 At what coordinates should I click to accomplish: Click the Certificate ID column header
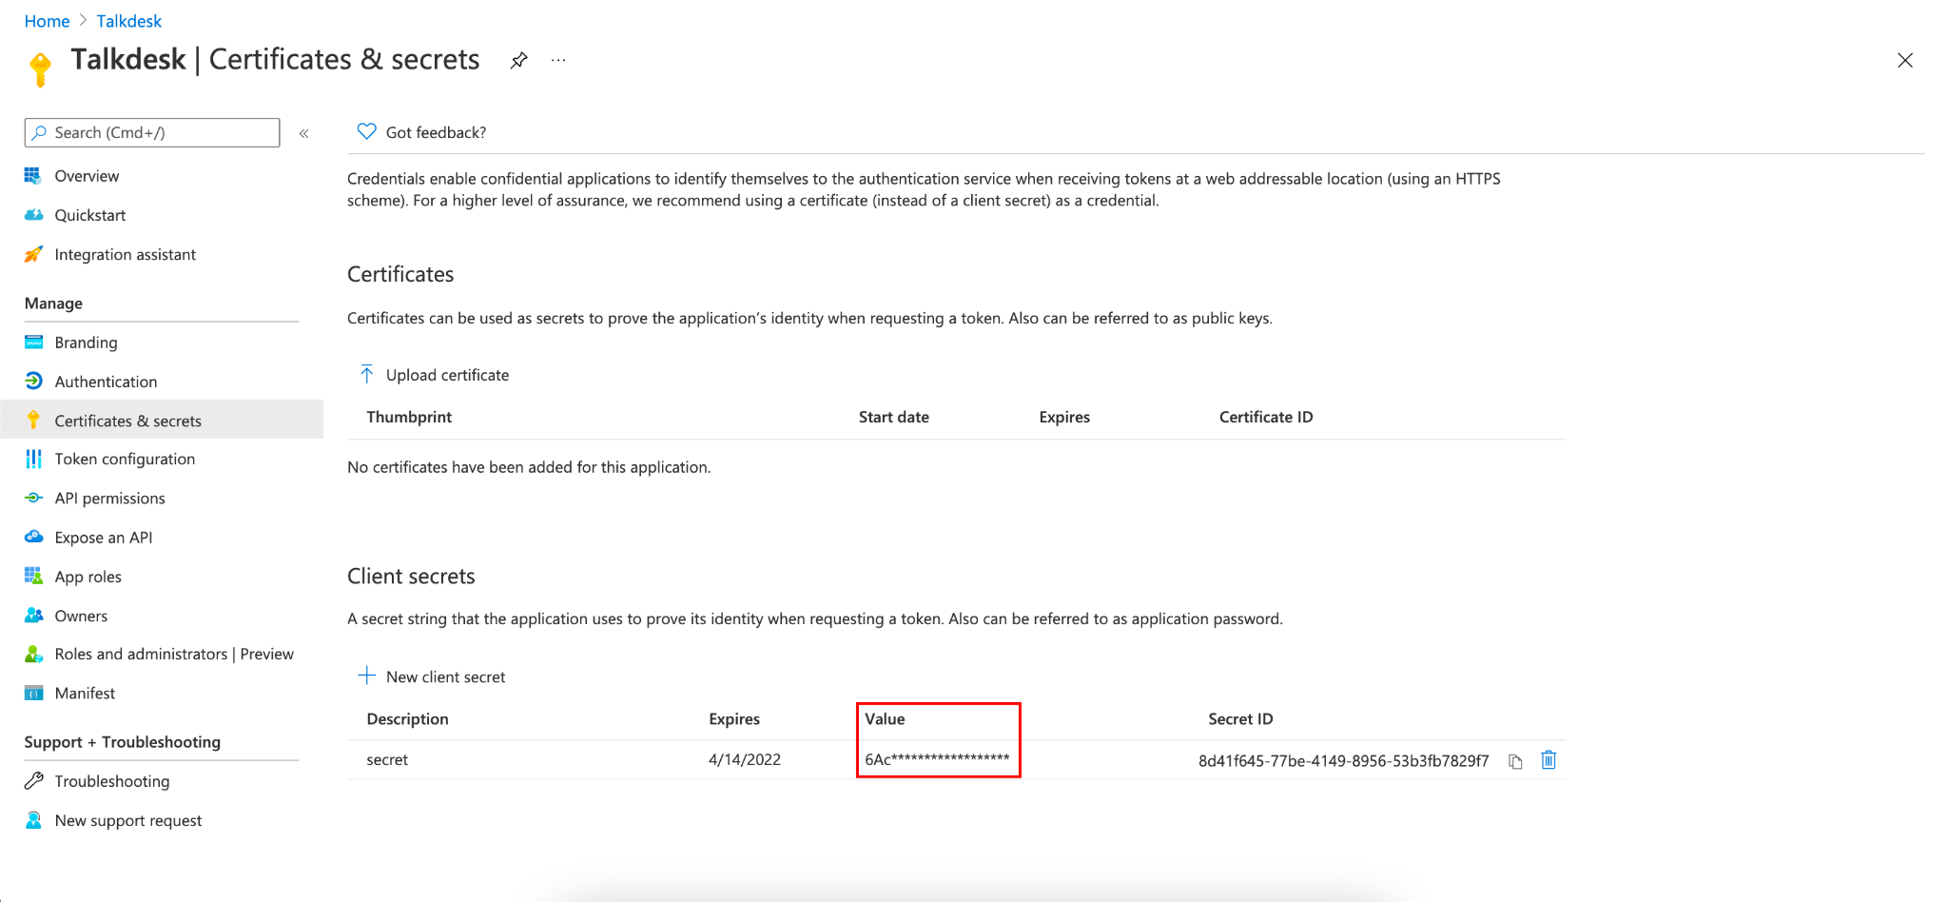coord(1266,417)
